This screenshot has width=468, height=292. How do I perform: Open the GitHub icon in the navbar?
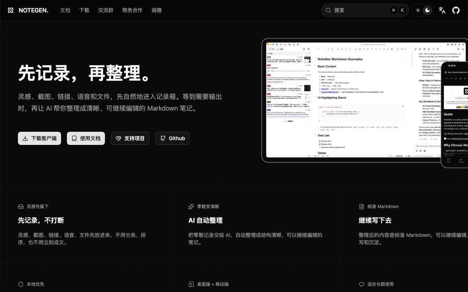pyautogui.click(x=456, y=10)
